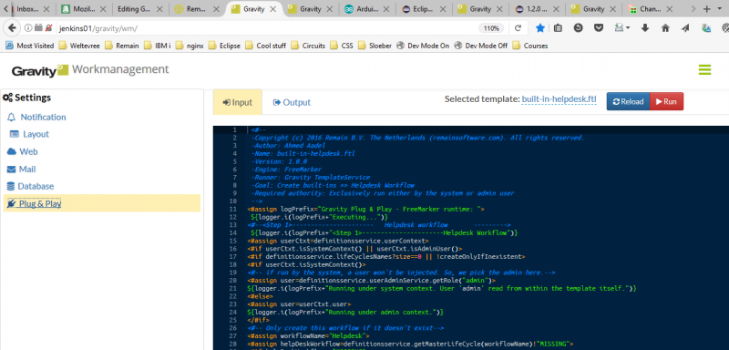Open the Weltevree bookmark folder

(80, 46)
